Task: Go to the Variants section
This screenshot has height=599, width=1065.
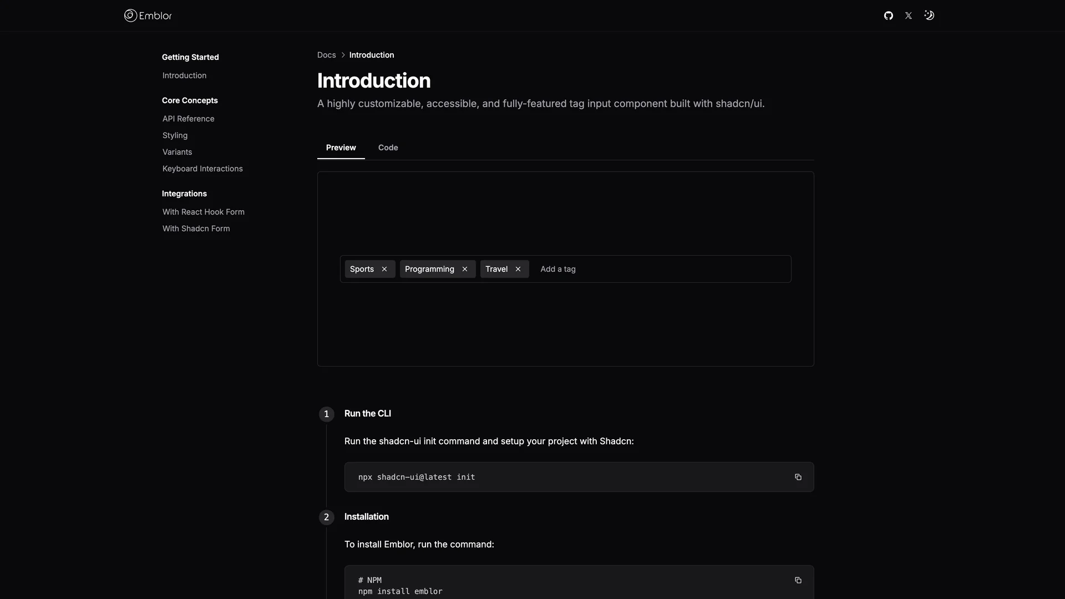Action: tap(177, 152)
